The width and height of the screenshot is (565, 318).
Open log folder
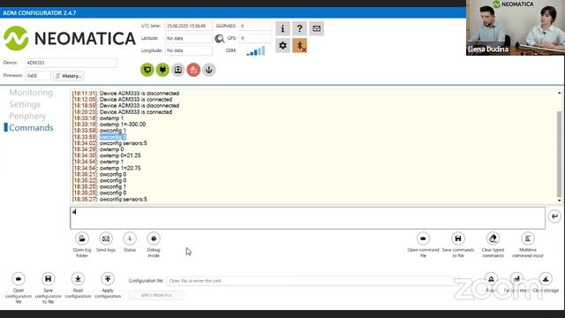tap(82, 238)
